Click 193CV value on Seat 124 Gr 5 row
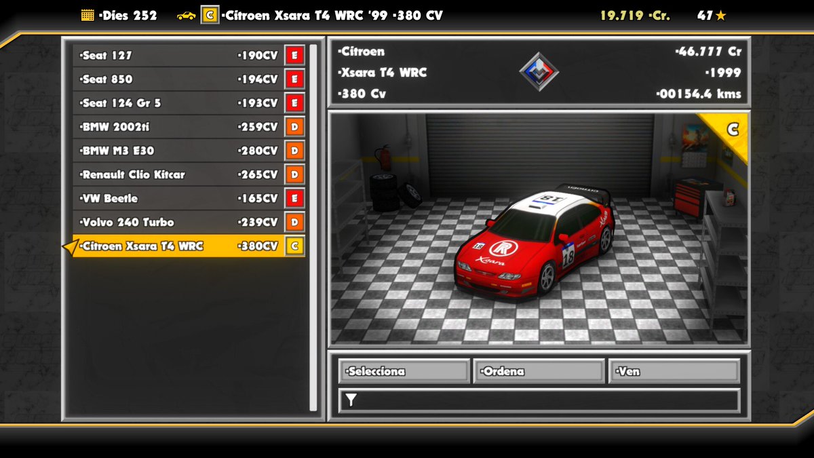 click(258, 103)
